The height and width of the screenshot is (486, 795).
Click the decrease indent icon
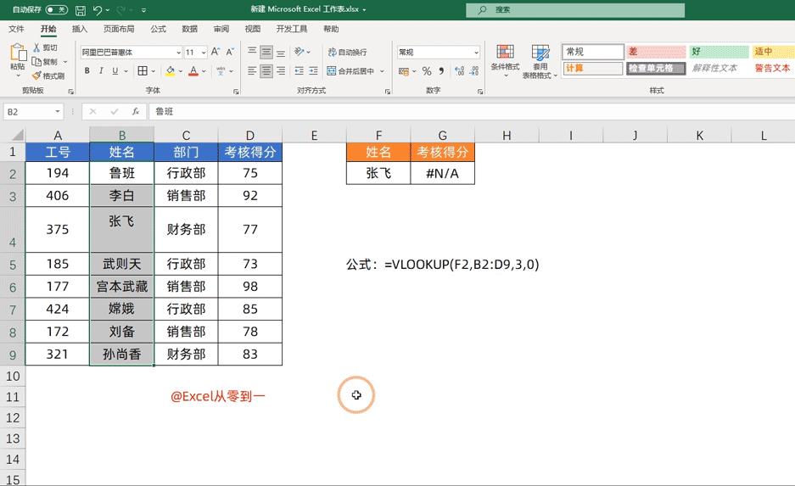click(300, 71)
